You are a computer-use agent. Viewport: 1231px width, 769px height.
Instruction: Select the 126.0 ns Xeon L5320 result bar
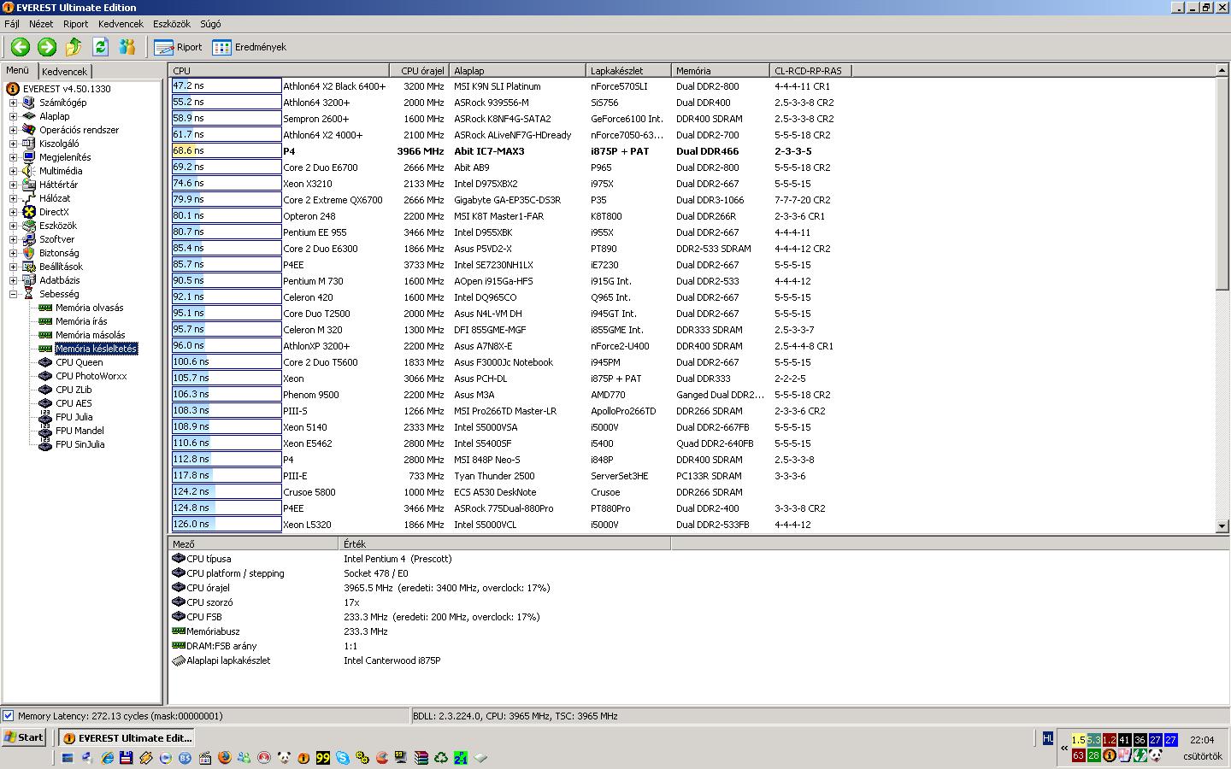pos(227,524)
